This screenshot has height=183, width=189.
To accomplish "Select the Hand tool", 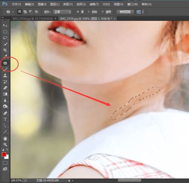I will (x=5, y=138).
